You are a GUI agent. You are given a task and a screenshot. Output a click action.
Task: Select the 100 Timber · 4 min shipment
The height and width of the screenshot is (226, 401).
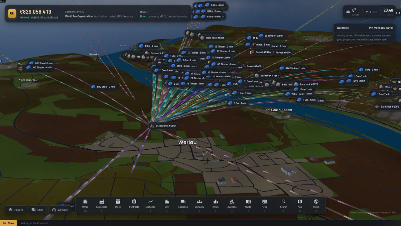point(39,68)
